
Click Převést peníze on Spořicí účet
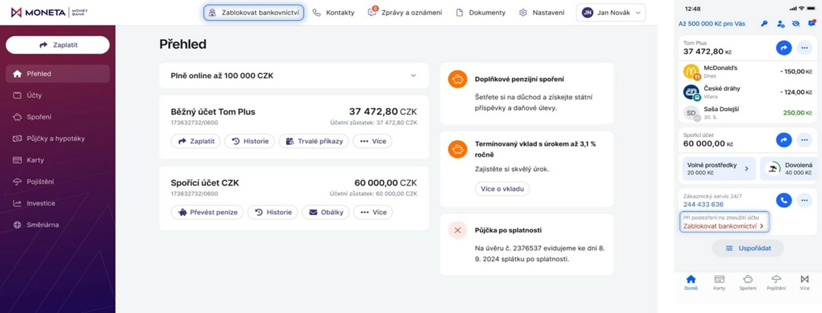coord(207,212)
